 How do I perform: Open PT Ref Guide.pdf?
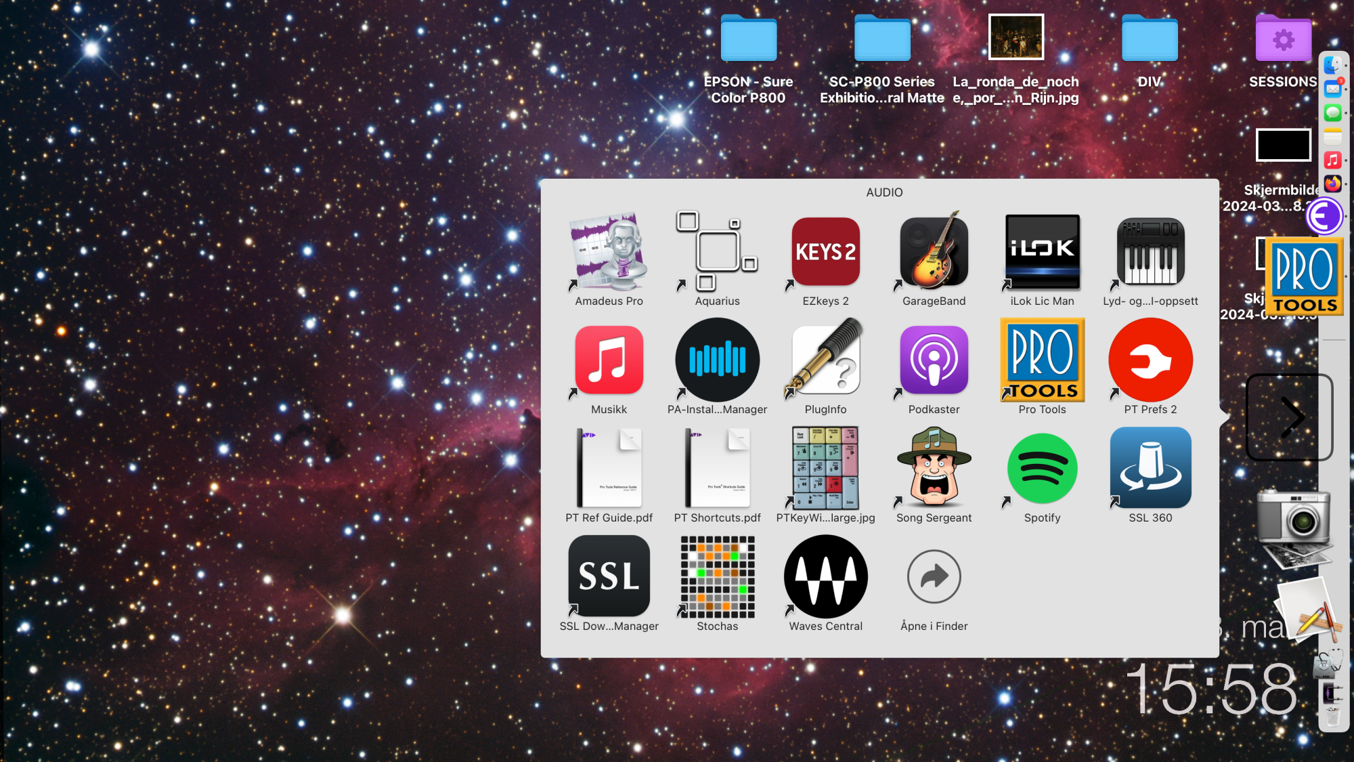pyautogui.click(x=609, y=468)
